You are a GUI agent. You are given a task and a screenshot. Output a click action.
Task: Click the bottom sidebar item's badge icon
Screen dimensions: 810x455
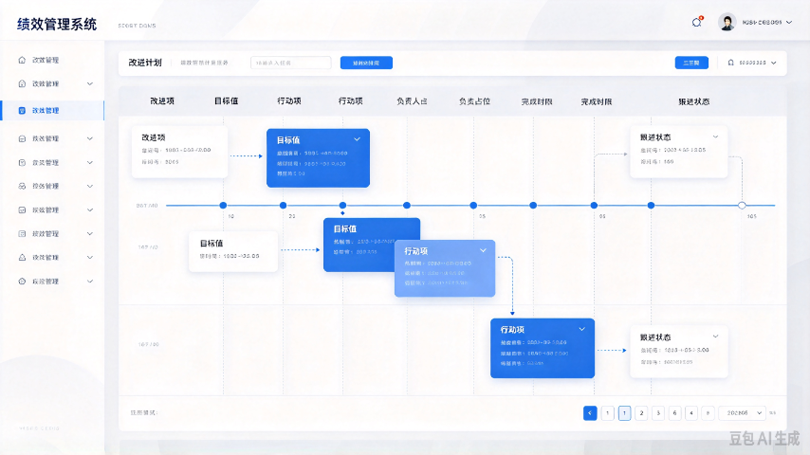coord(22,282)
